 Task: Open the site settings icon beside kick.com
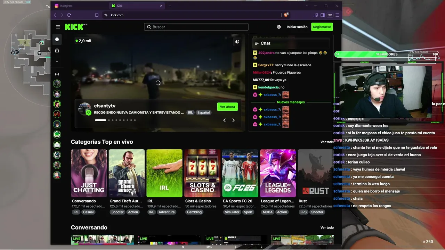pyautogui.click(x=106, y=15)
